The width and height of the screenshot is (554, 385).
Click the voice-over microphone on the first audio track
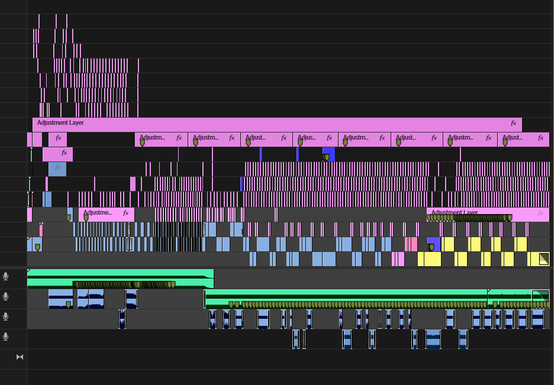tap(6, 276)
